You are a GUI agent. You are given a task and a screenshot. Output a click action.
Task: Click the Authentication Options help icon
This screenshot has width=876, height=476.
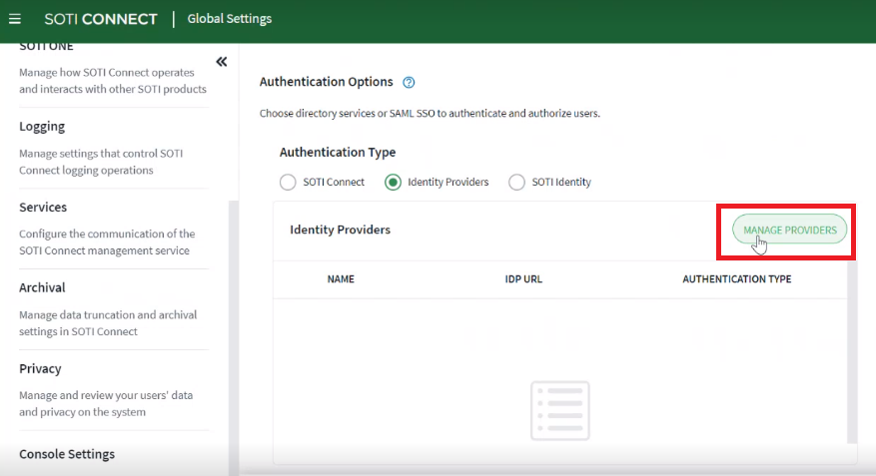coord(408,83)
